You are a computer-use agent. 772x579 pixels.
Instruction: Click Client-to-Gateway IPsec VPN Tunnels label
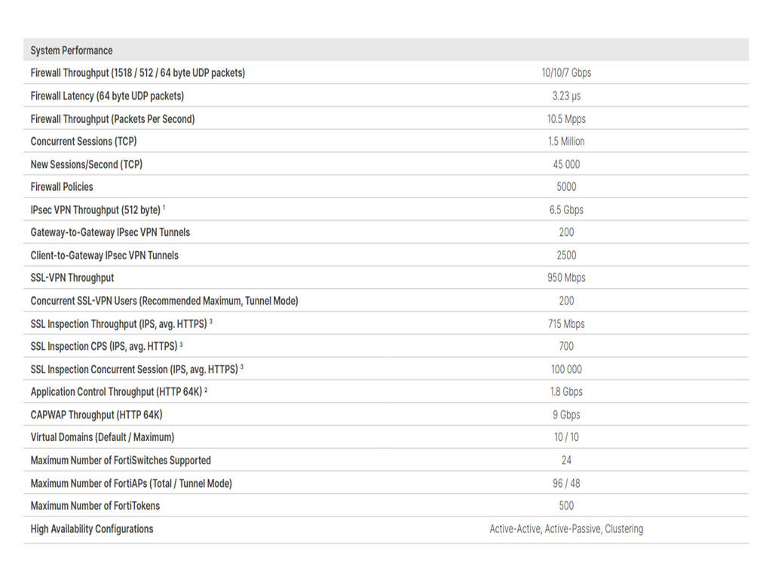coord(104,256)
